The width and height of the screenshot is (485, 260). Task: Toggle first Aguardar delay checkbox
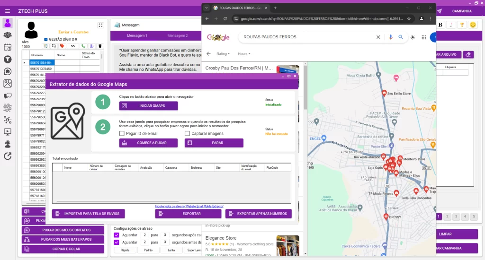pos(117,235)
